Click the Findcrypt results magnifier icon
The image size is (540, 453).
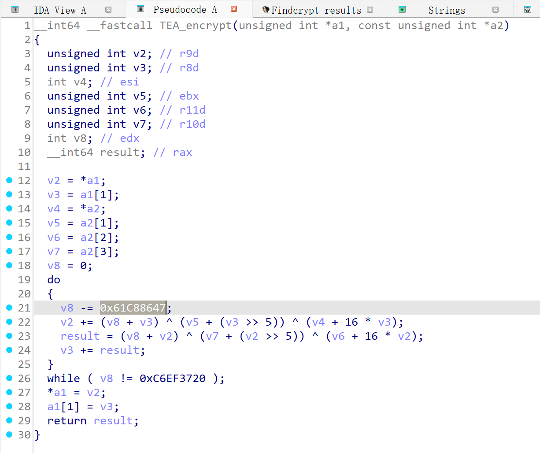pyautogui.click(x=266, y=9)
